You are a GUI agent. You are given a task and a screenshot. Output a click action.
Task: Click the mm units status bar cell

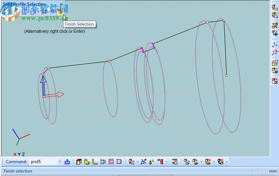point(273,171)
